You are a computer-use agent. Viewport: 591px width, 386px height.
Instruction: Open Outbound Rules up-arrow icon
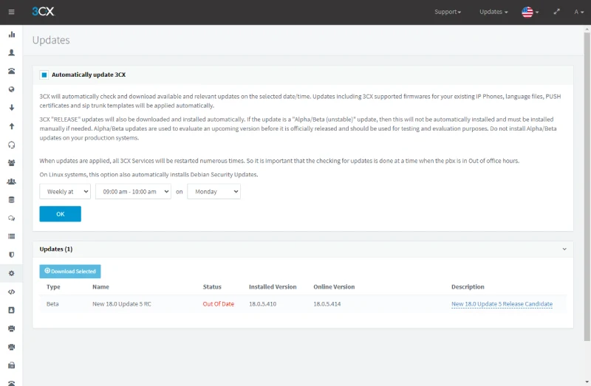point(12,126)
